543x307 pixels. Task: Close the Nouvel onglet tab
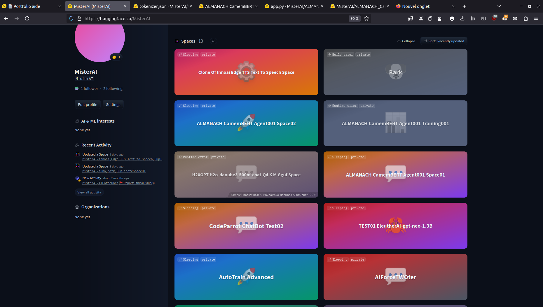[453, 6]
